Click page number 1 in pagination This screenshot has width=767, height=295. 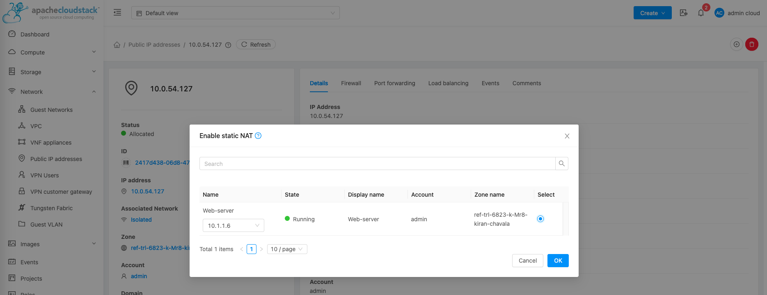[x=252, y=249]
